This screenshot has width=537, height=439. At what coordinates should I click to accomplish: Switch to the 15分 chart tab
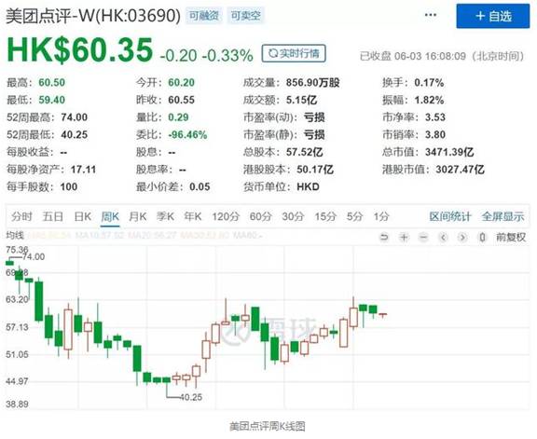click(325, 216)
